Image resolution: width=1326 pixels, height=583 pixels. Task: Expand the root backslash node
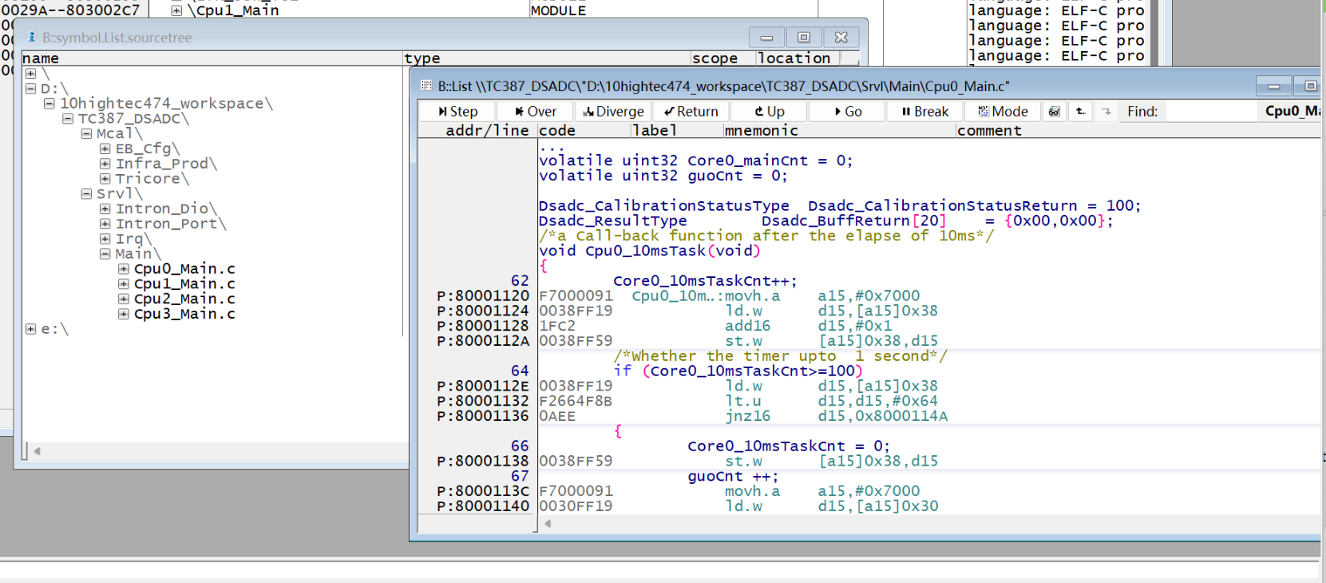coord(30,73)
